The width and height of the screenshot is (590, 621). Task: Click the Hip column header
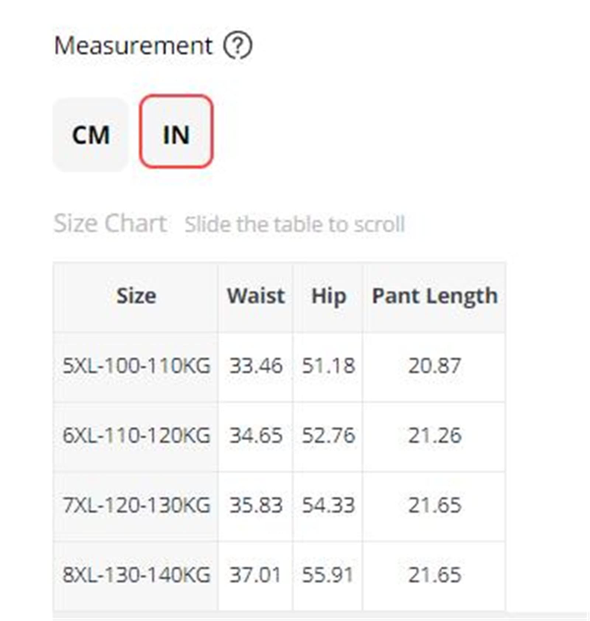click(328, 296)
